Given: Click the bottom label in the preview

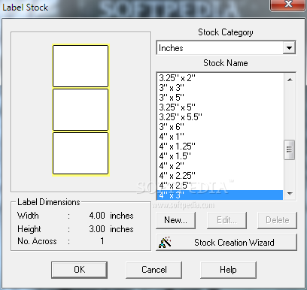Looking at the screenshot, I should coord(81,153).
